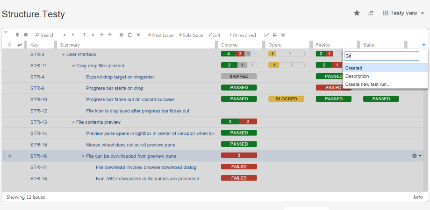Click the share arrow icon
Image resolution: width=430 pixels, height=210 pixels.
371,13
